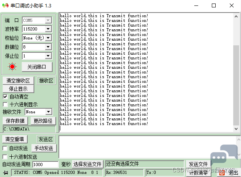Viewport: 241px width, 177px height.
Task: Enable 自动发送 checkbox
Action: click(5, 148)
